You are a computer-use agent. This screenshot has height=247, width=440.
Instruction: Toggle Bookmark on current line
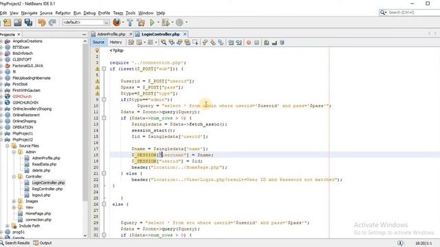tap(221, 43)
